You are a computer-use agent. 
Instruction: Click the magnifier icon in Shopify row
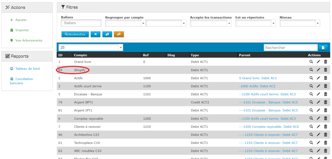pyautogui.click(x=311, y=70)
